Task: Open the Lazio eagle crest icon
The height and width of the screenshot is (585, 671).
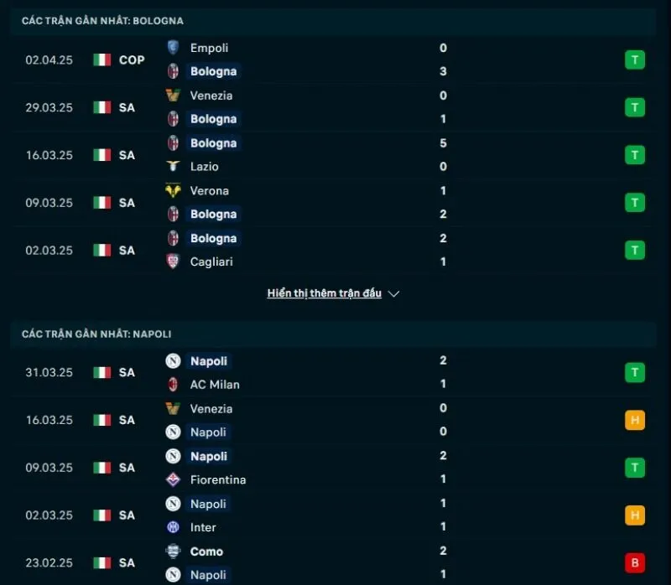Action: [174, 167]
